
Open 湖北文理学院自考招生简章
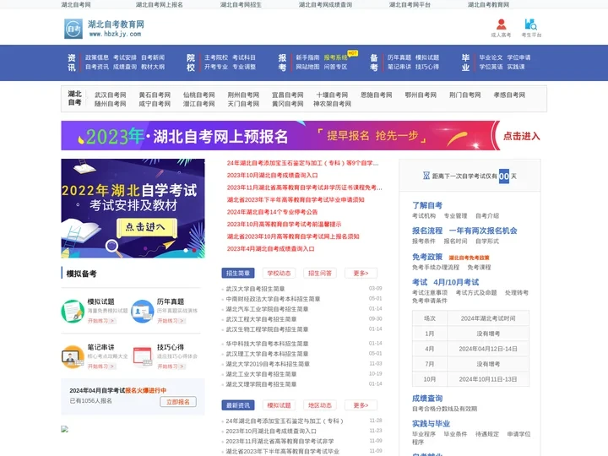[261, 384]
